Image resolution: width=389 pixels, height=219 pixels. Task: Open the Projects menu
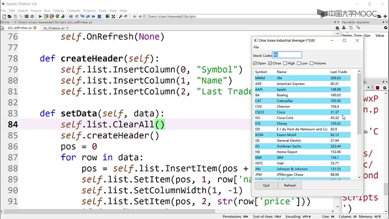[89, 11]
